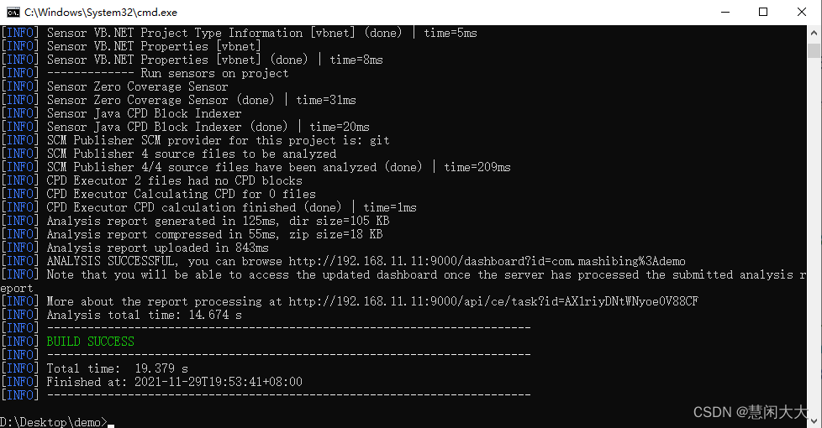The height and width of the screenshot is (428, 822).
Task: Click the Analysis report uploaded in 843ms line
Action: click(x=157, y=248)
